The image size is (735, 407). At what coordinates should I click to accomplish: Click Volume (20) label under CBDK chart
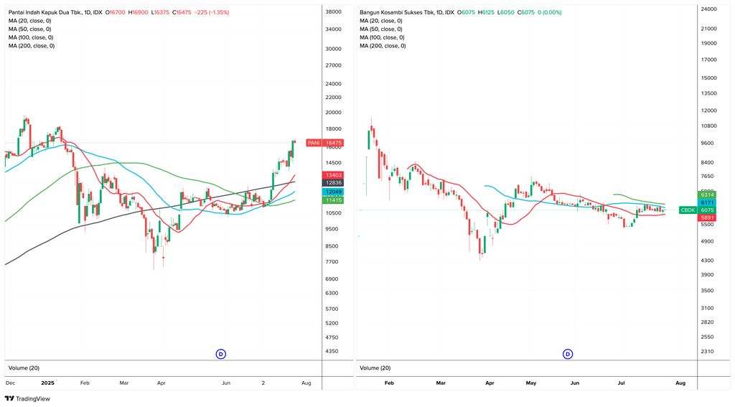[375, 368]
